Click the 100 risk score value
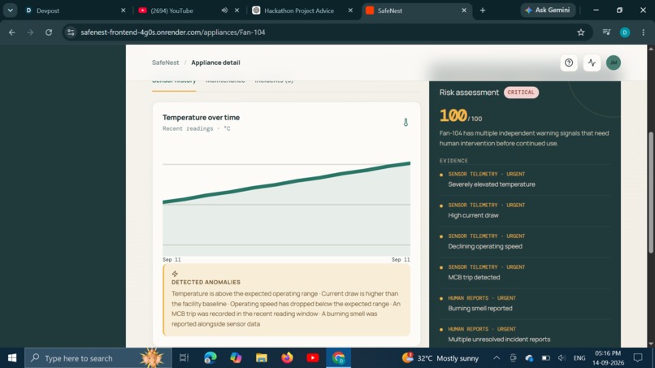 pyautogui.click(x=453, y=115)
